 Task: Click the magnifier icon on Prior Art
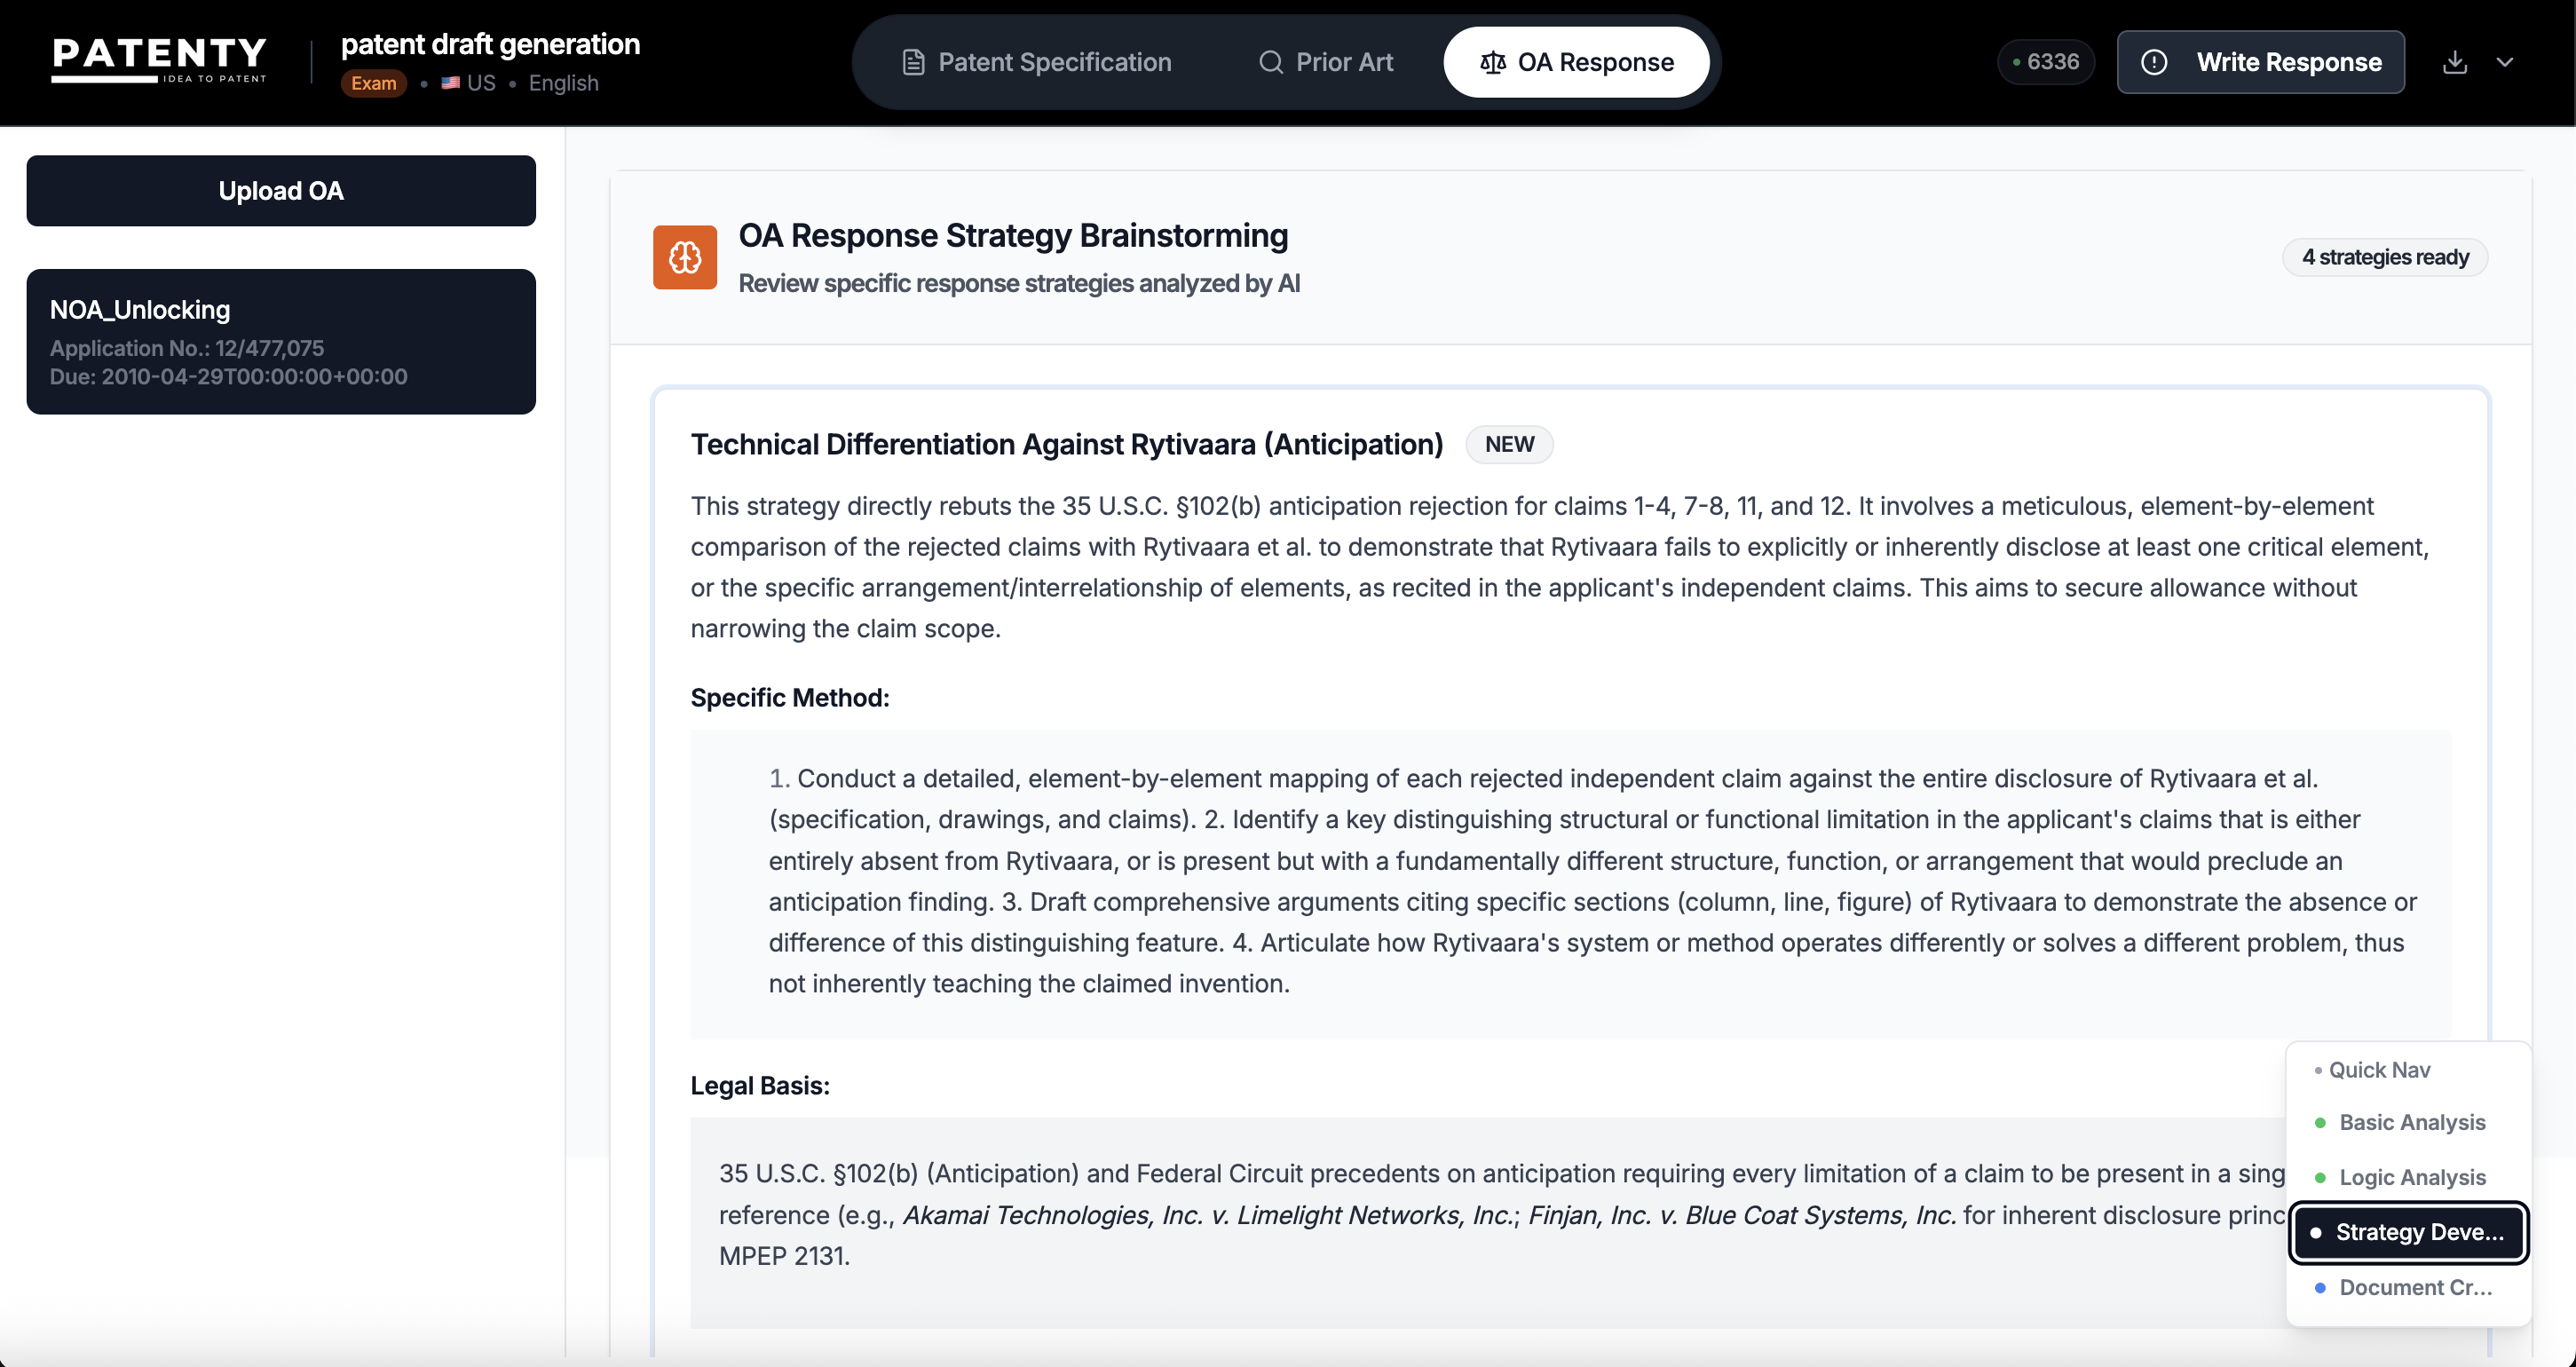coord(1270,62)
